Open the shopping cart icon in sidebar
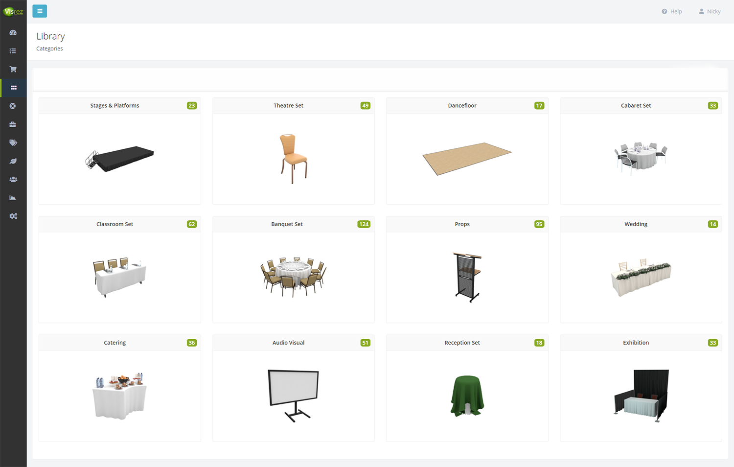 pyautogui.click(x=13, y=70)
